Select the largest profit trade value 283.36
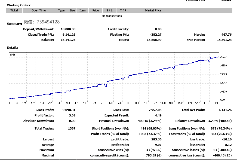Viewport: 237px width, 160px height. [x=156, y=139]
